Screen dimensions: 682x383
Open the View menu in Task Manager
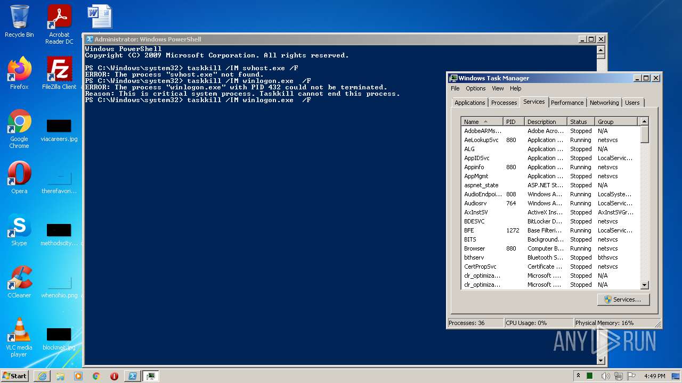click(498, 88)
